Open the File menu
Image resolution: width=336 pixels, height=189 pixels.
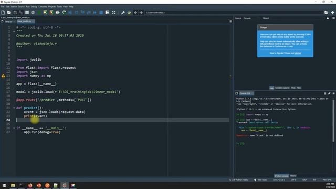pos(3,7)
